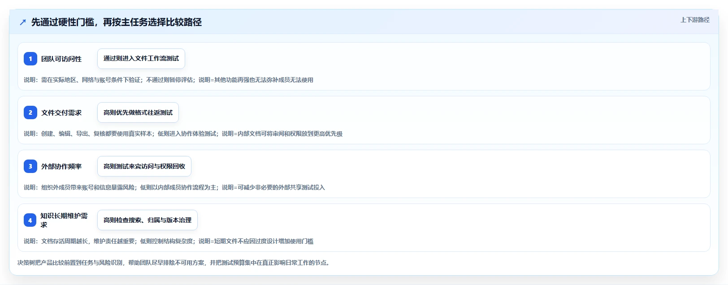This screenshot has width=728, height=285.
Task: Click the note starting 说明：组织外成员带来账号
Action: point(174,187)
